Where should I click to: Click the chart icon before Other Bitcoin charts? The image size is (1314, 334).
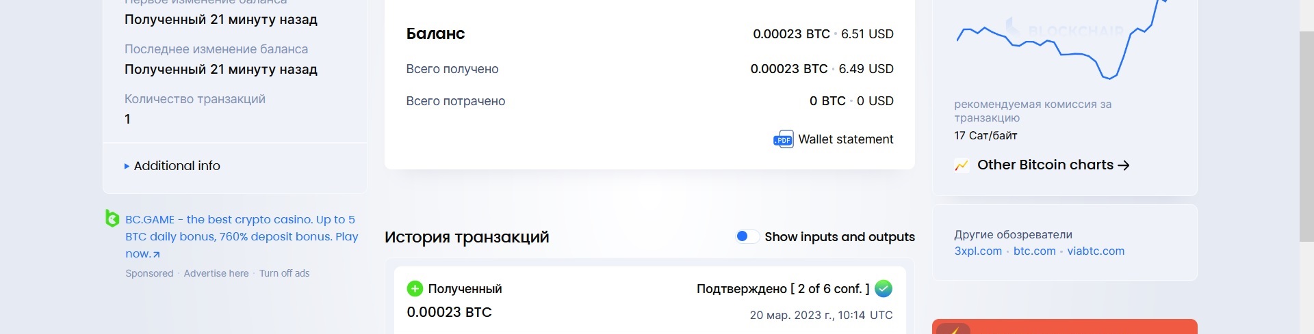(962, 165)
